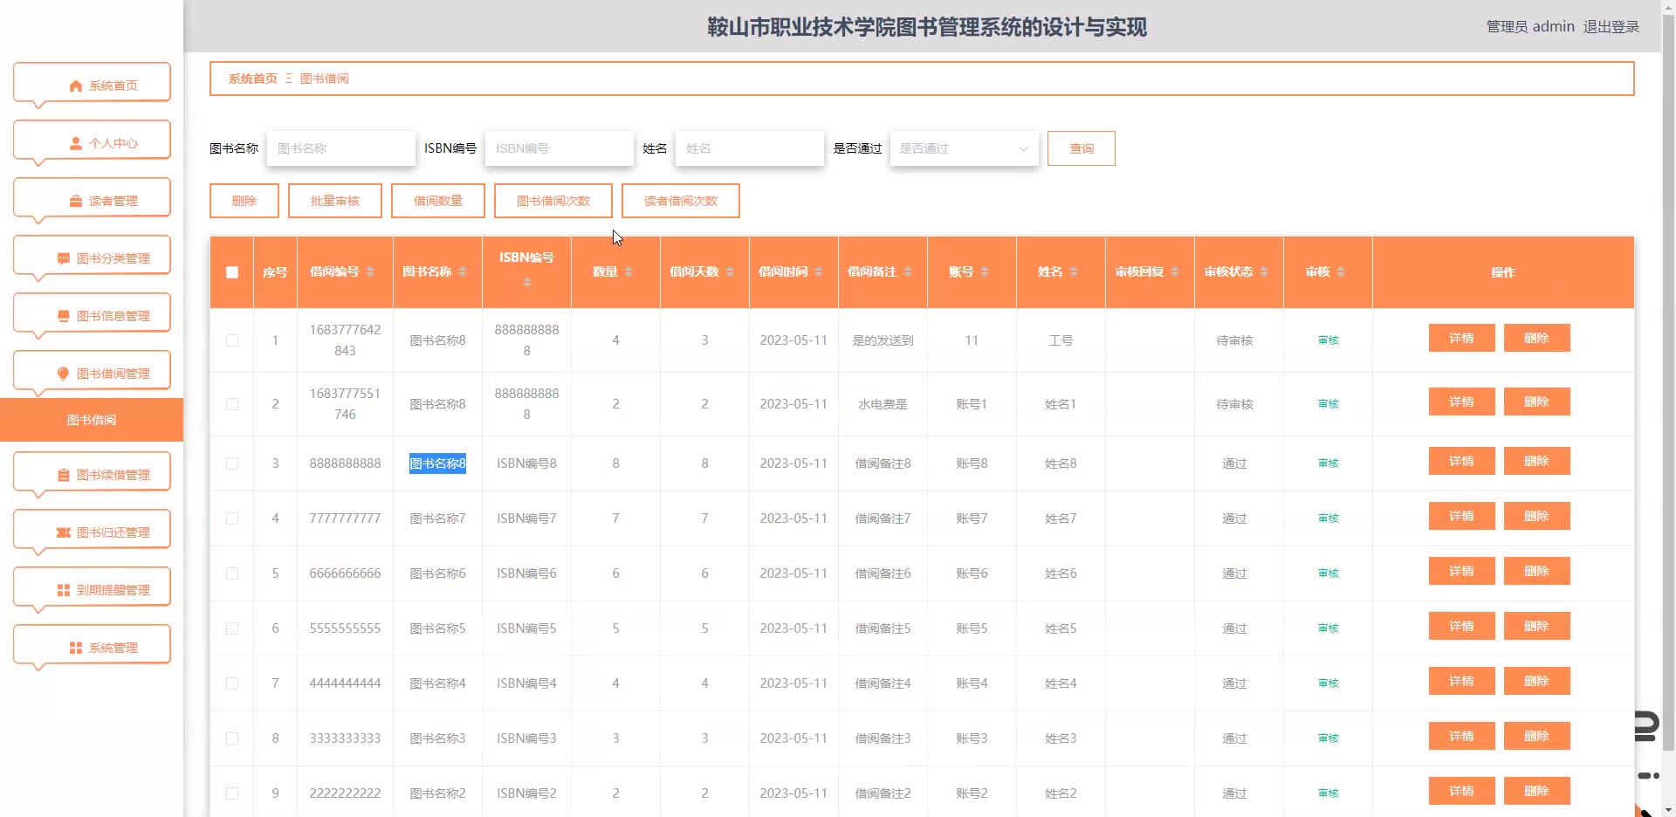Image resolution: width=1676 pixels, height=817 pixels.
Task: Click the grid icon beside 到期提醒管理
Action: pyautogui.click(x=63, y=590)
